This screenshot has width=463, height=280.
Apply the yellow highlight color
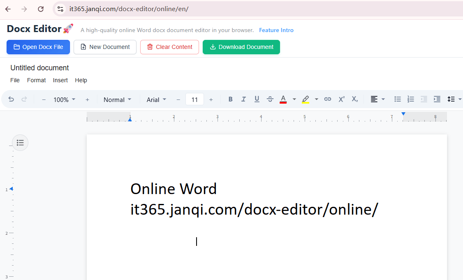click(306, 99)
